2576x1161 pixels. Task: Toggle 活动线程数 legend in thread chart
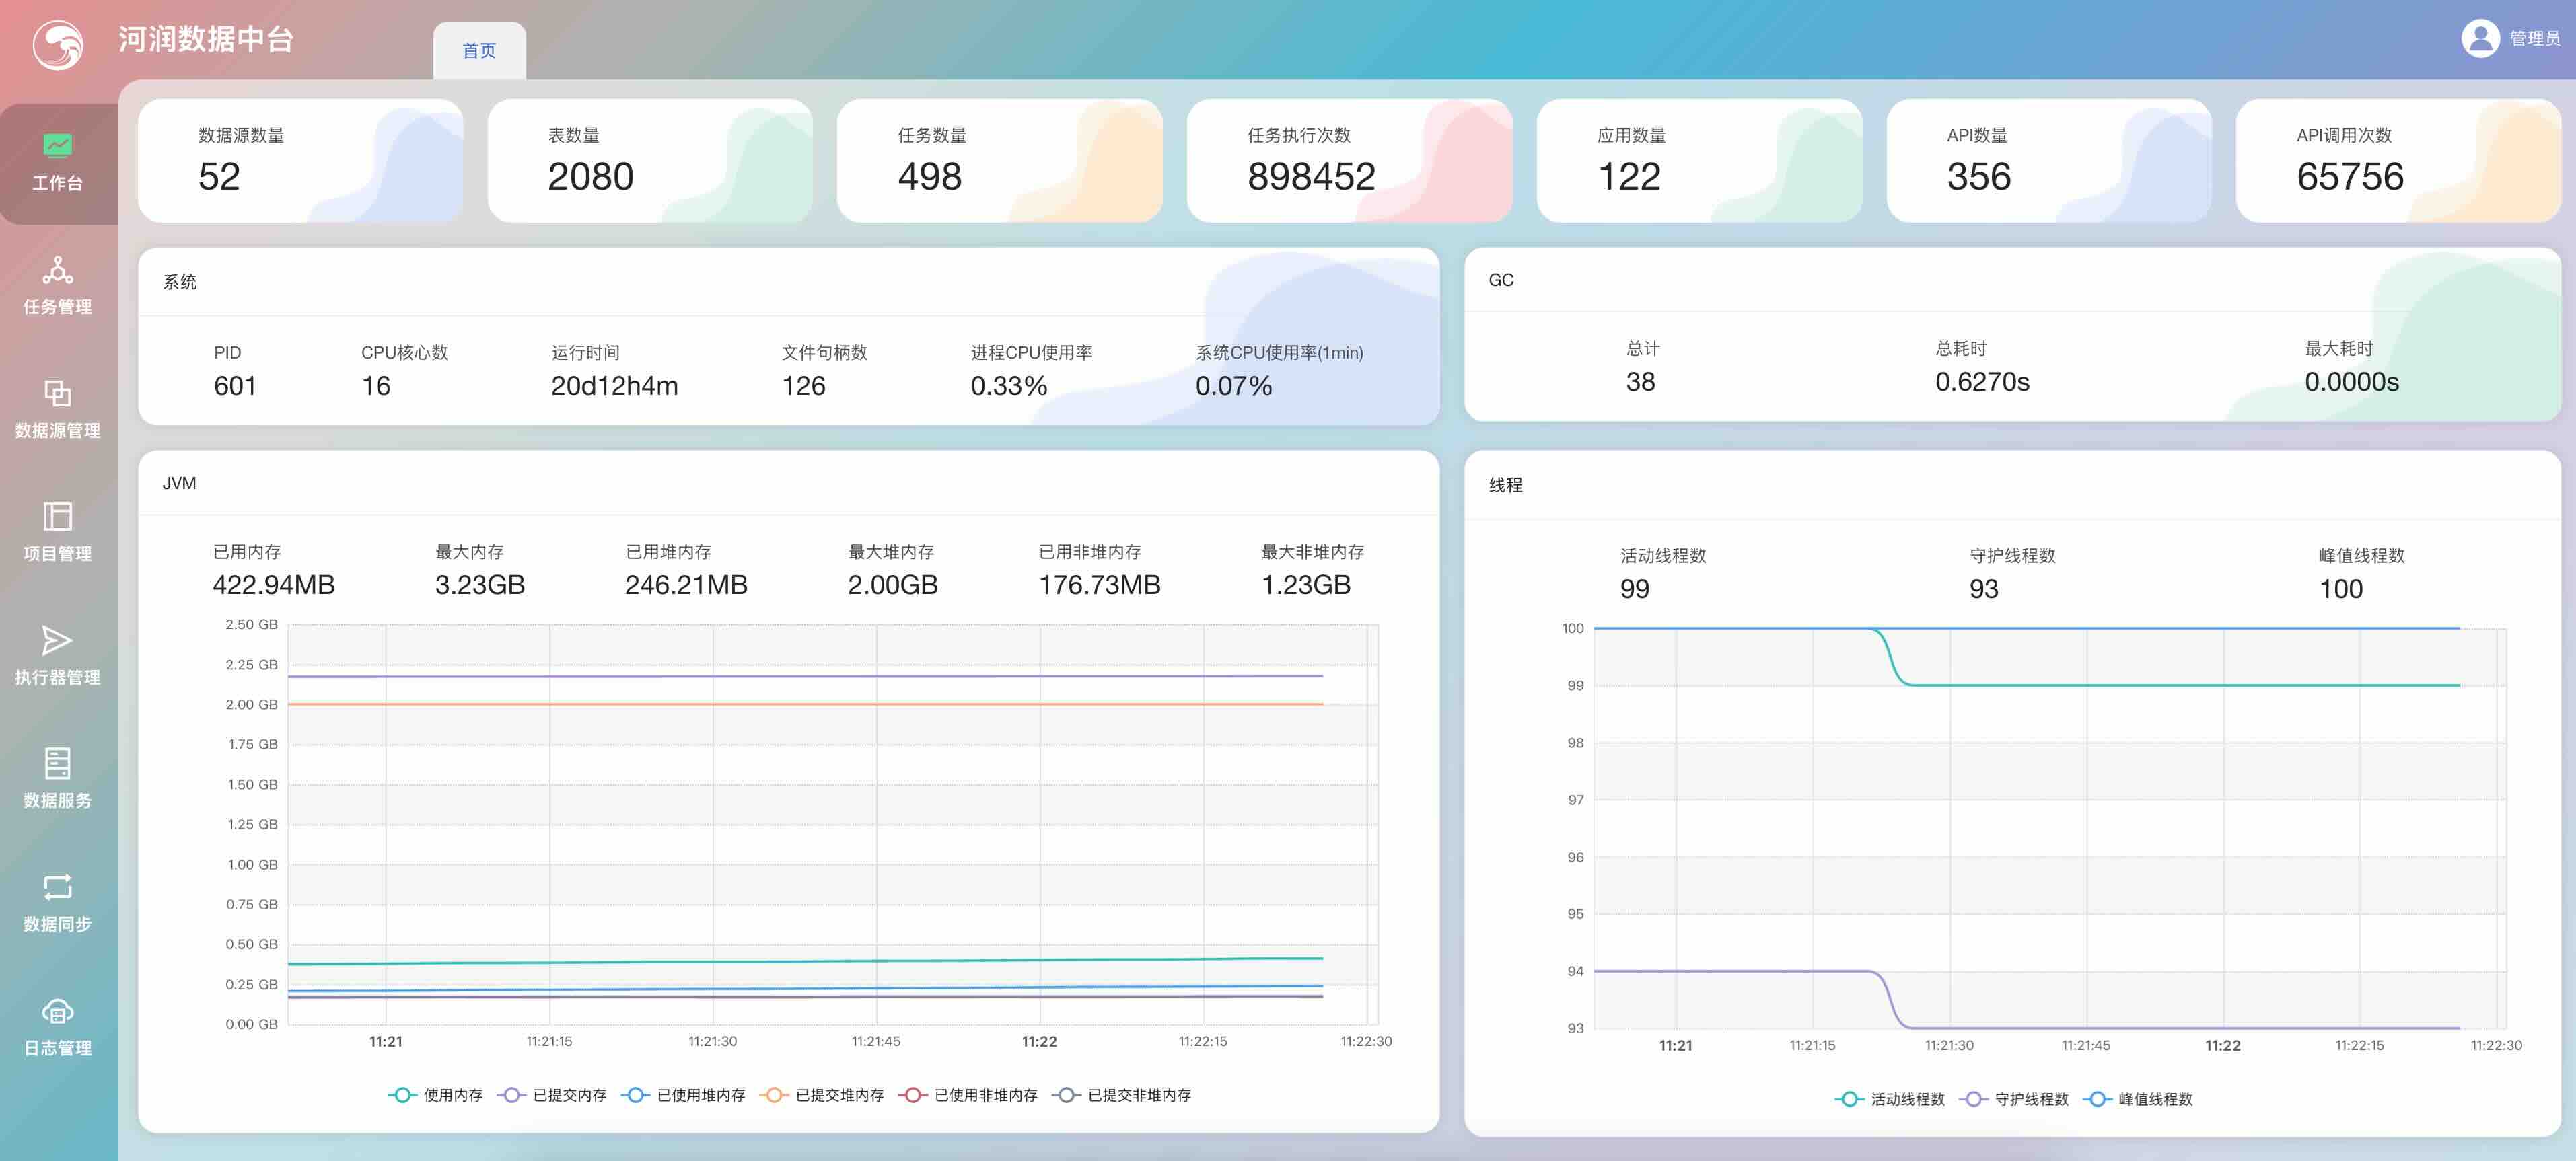(x=1890, y=1099)
